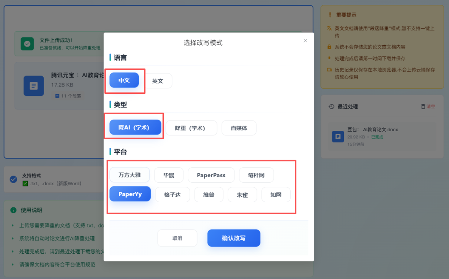Pick 万方大雅 platform

coord(129,175)
